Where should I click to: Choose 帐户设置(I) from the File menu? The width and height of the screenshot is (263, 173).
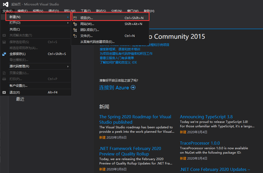tap(18, 86)
